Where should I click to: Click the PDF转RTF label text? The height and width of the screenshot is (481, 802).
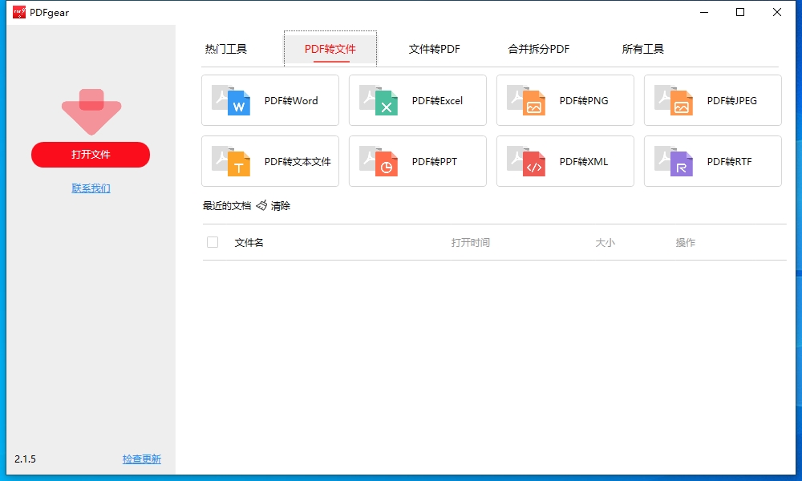click(729, 161)
